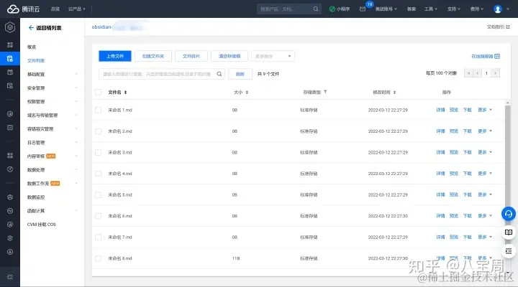
Task: Open the list floating icon below book icon
Action: (x=509, y=251)
